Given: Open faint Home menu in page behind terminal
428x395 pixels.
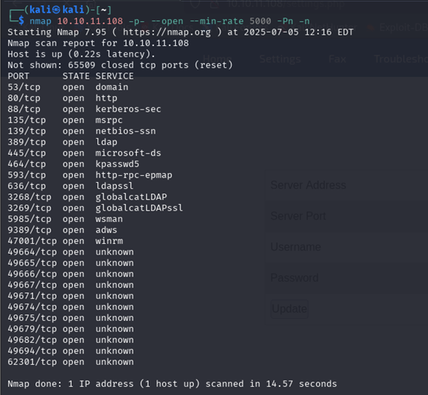Looking at the screenshot, I should point(217,59).
